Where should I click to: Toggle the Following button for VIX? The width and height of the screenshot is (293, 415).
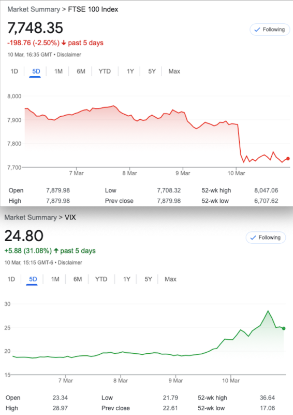click(x=266, y=238)
